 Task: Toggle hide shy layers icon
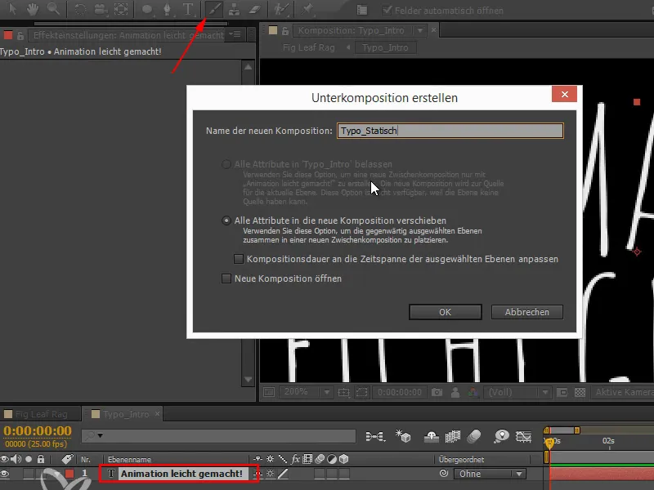[x=432, y=437]
